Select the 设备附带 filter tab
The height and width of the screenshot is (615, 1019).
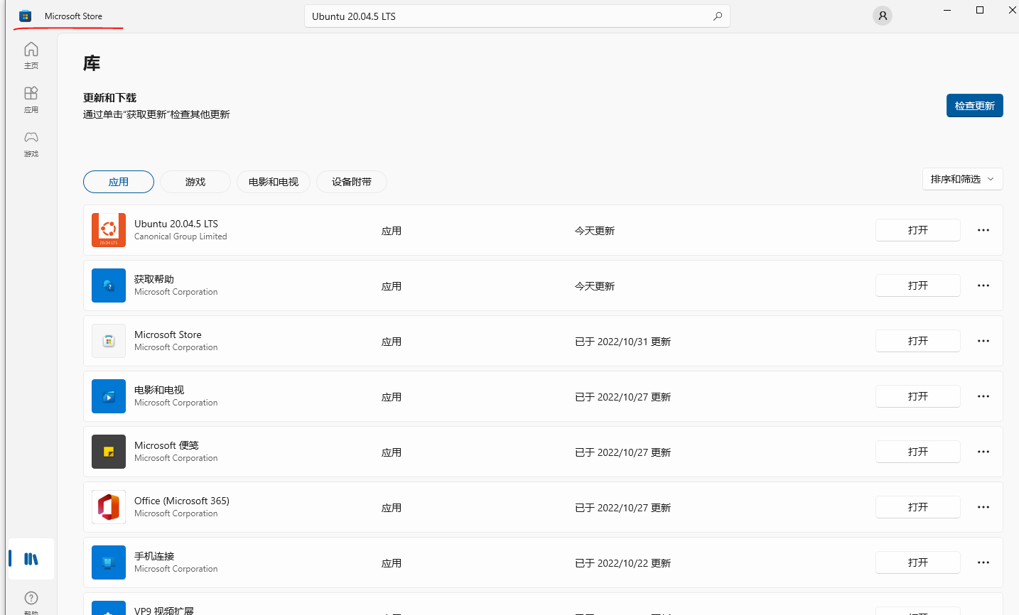click(352, 182)
